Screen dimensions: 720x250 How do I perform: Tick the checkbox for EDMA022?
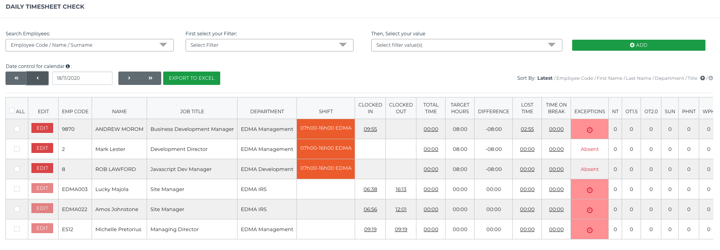[x=17, y=209]
